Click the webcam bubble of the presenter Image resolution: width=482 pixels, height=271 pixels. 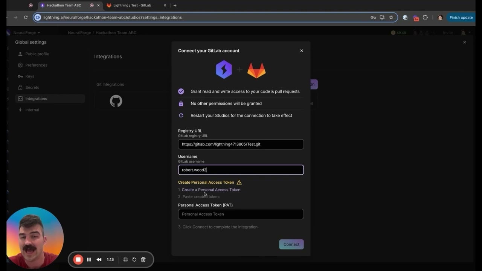[x=35, y=237]
